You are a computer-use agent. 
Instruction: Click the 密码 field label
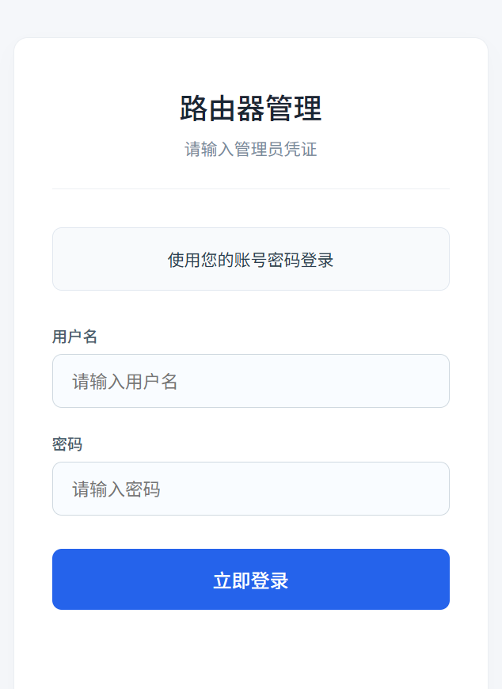[67, 444]
